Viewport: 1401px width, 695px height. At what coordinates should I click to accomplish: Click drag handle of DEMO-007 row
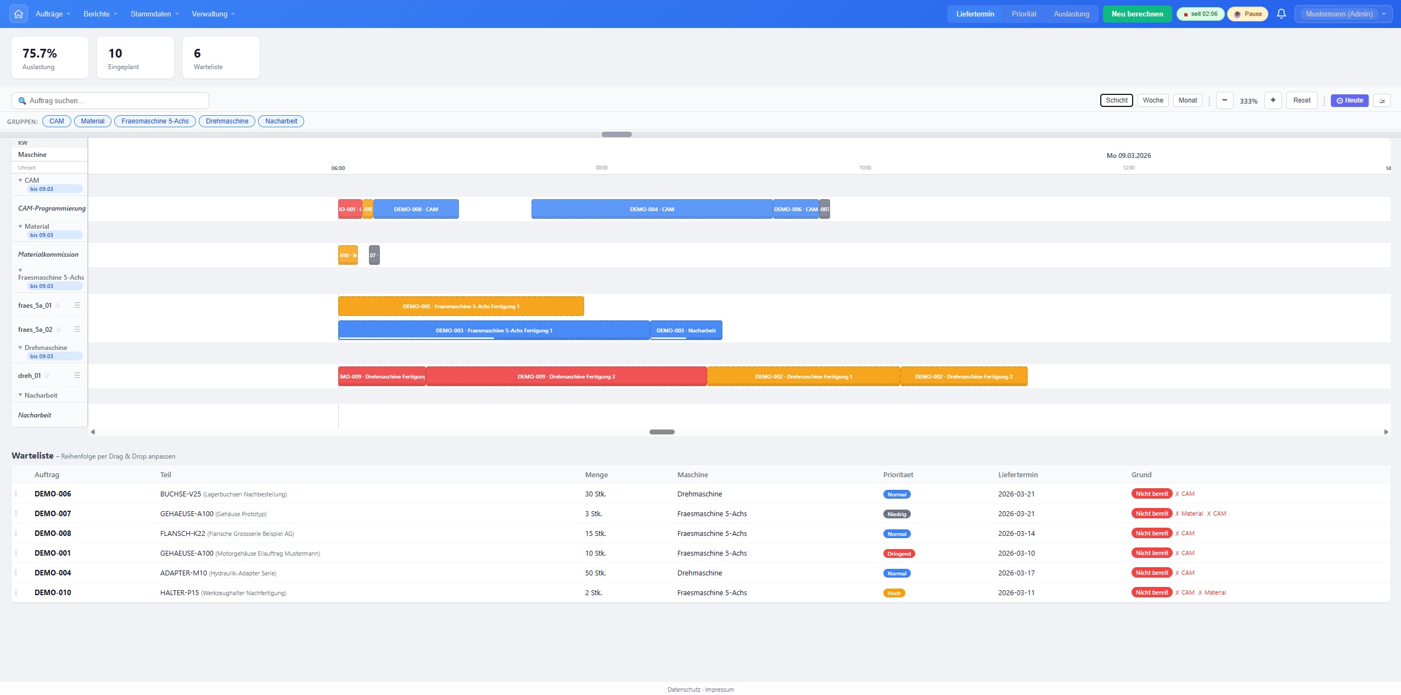point(16,513)
